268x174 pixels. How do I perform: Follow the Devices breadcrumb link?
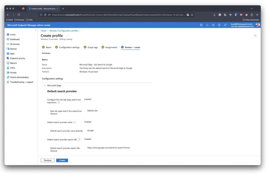[x=53, y=31]
